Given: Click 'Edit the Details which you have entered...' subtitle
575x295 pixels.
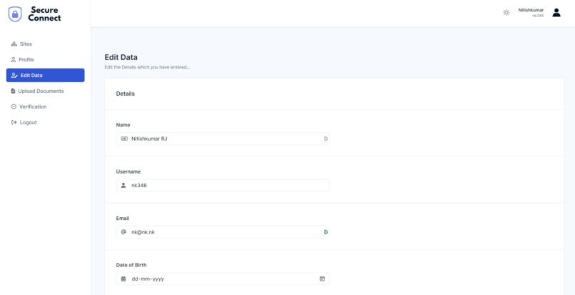Looking at the screenshot, I should click(148, 68).
